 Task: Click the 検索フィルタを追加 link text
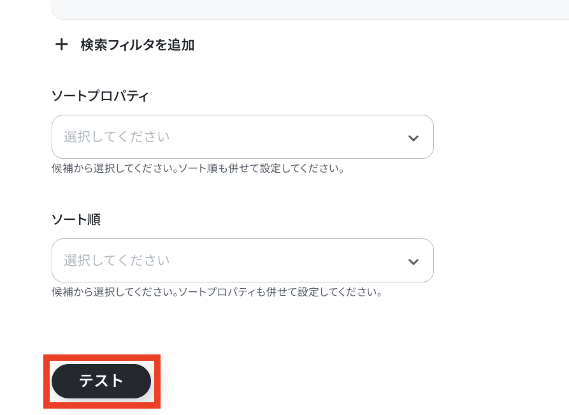coord(137,45)
